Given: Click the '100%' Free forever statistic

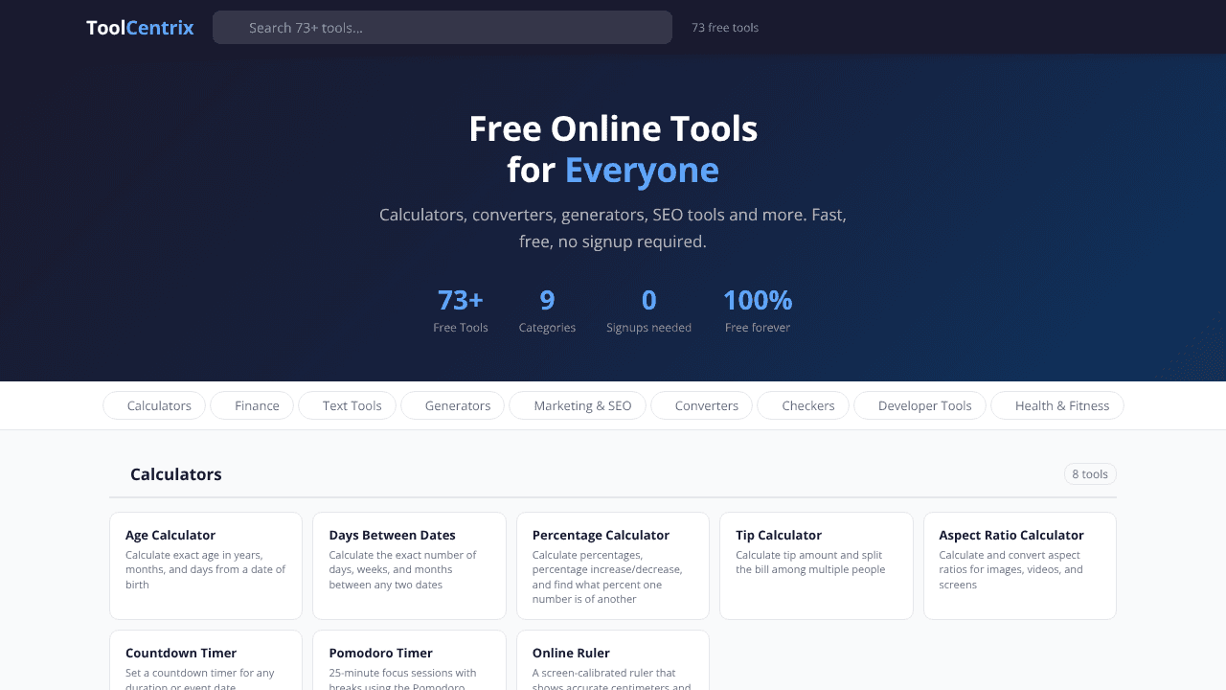Looking at the screenshot, I should pos(758,310).
